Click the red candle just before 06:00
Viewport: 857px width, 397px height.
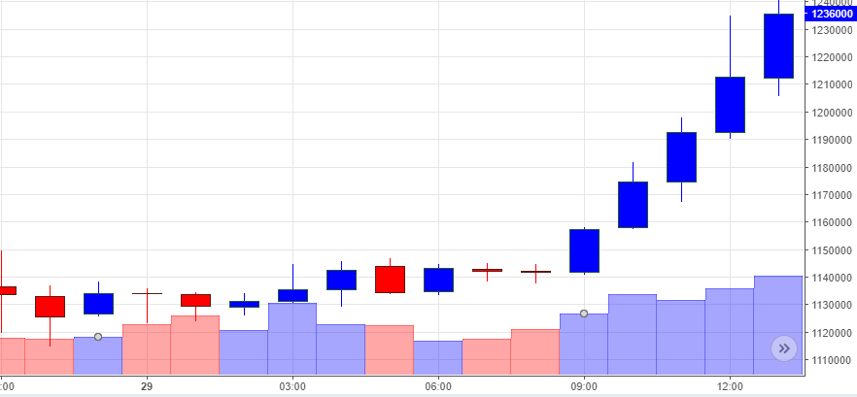(x=390, y=280)
